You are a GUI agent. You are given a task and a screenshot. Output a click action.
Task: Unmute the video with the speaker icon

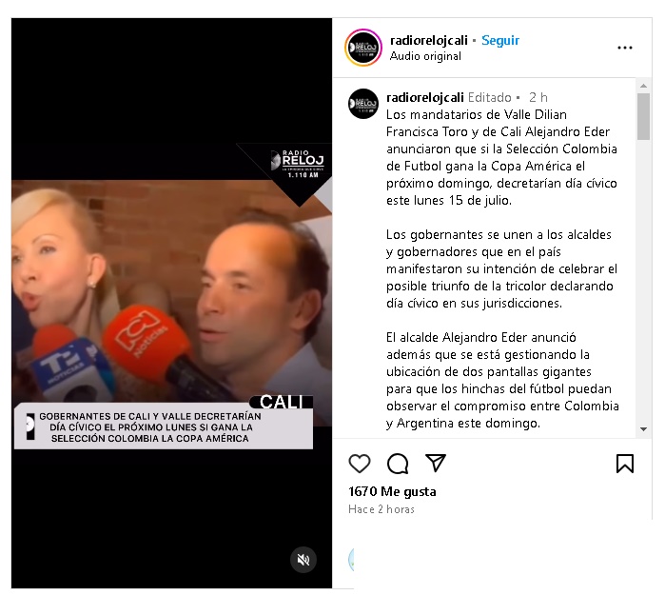pyautogui.click(x=303, y=560)
